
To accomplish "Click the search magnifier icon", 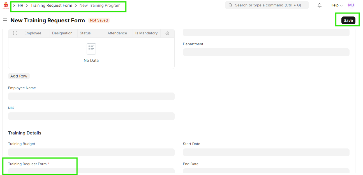I will (230, 5).
